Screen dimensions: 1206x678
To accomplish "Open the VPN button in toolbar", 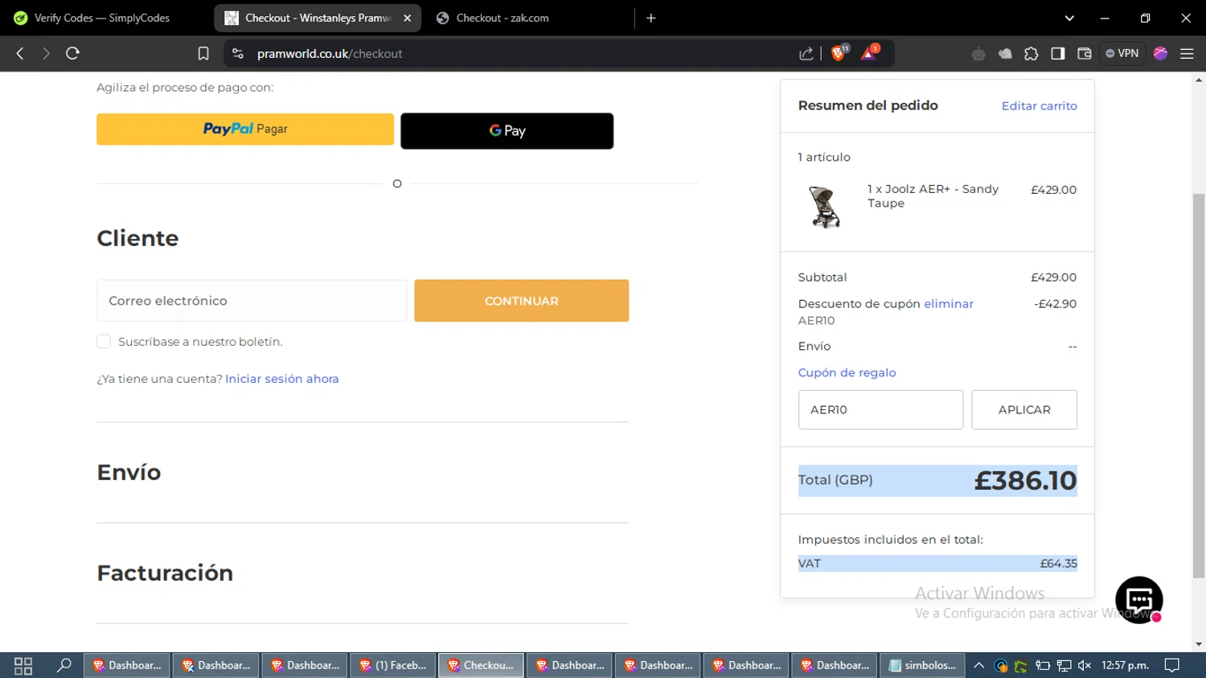I will click(1122, 53).
